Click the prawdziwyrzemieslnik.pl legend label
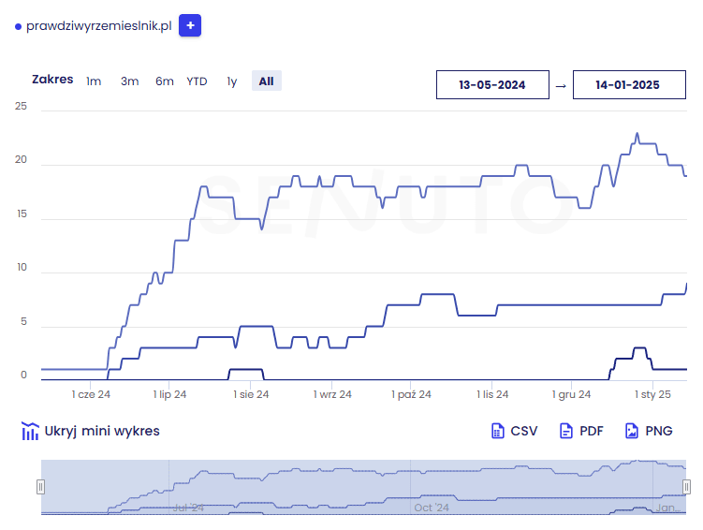The image size is (703, 530). pos(98,26)
